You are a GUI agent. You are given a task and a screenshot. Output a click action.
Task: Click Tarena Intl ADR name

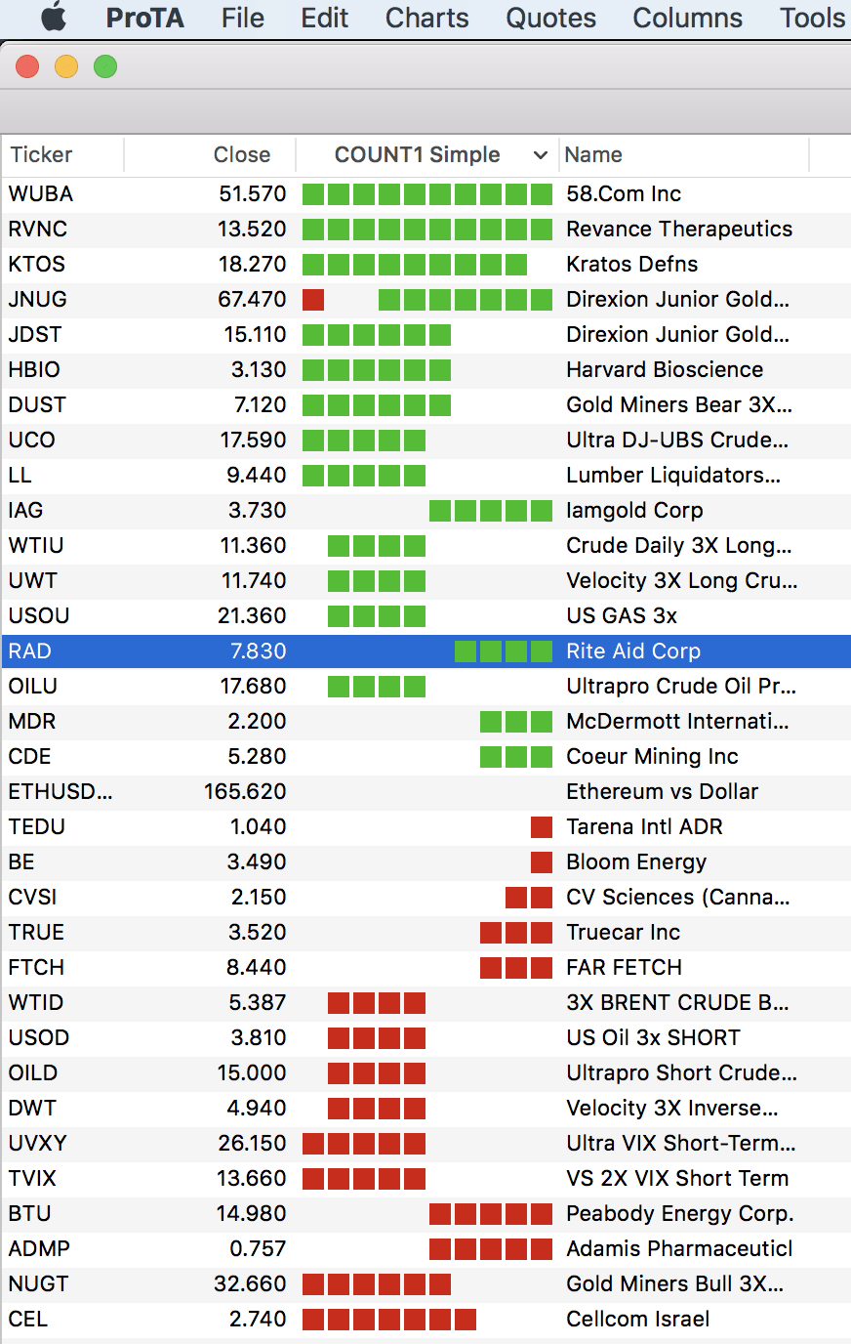644,826
